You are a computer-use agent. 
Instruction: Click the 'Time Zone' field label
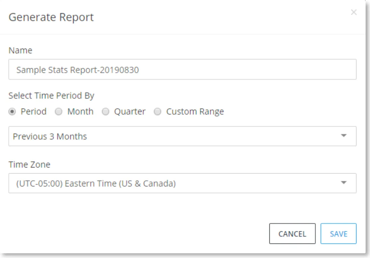(29, 164)
